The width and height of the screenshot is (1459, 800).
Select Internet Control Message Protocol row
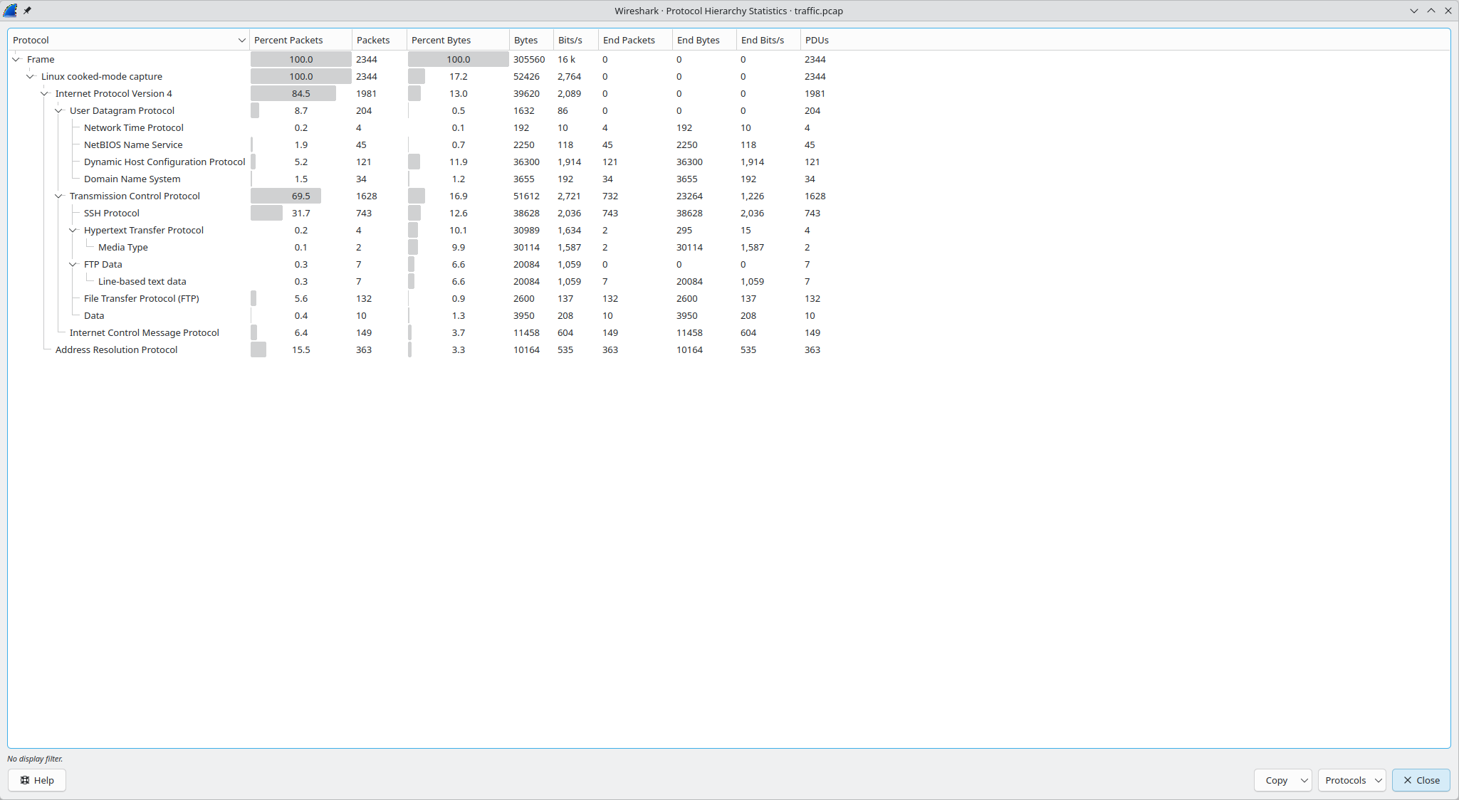729,332
